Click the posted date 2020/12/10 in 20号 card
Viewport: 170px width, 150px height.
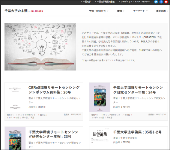[x=72, y=114]
